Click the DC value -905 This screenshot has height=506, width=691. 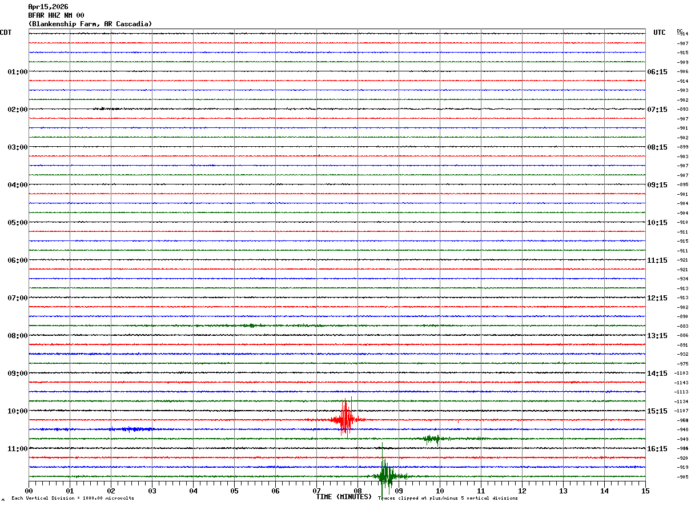pyautogui.click(x=682, y=477)
